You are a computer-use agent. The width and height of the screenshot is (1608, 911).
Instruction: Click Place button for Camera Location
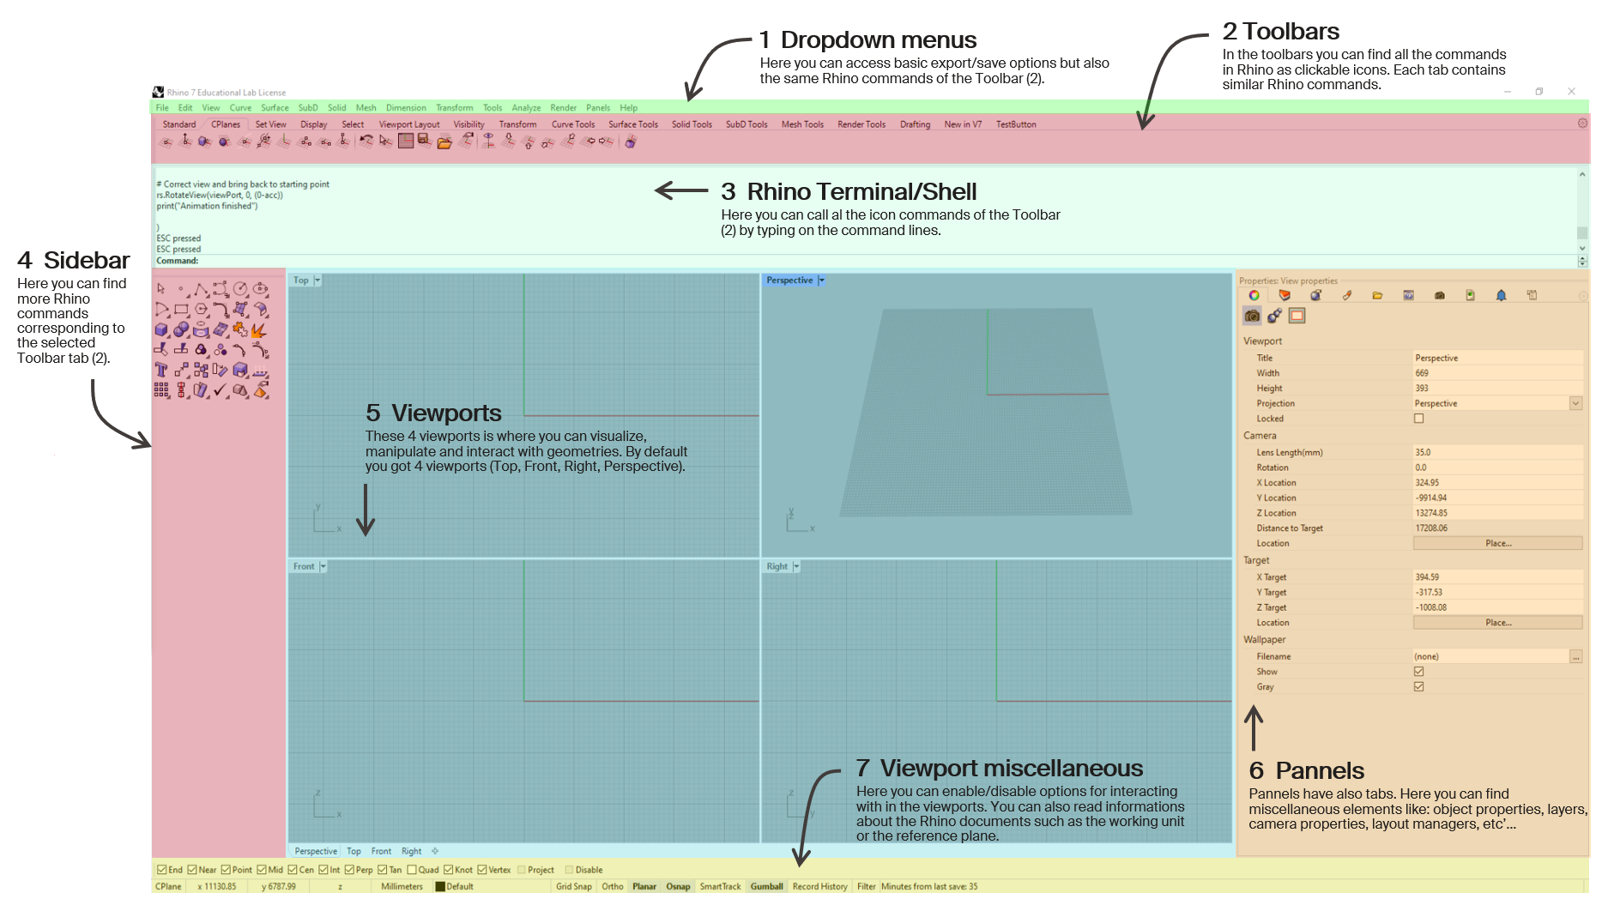pos(1497,543)
